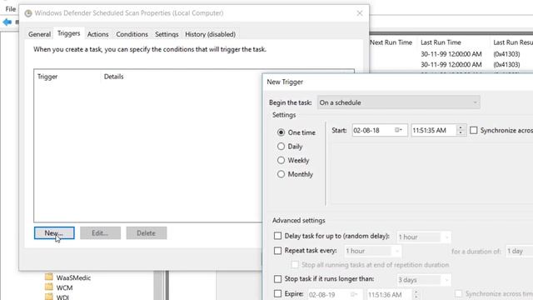Switch to the General tab
Viewport: 533px width, 300px height.
tap(39, 34)
